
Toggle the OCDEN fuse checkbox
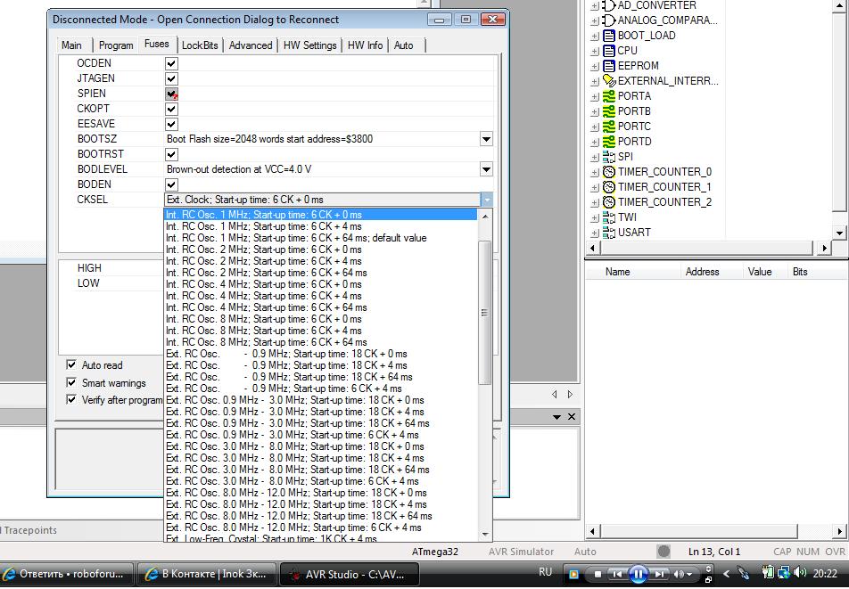(171, 64)
